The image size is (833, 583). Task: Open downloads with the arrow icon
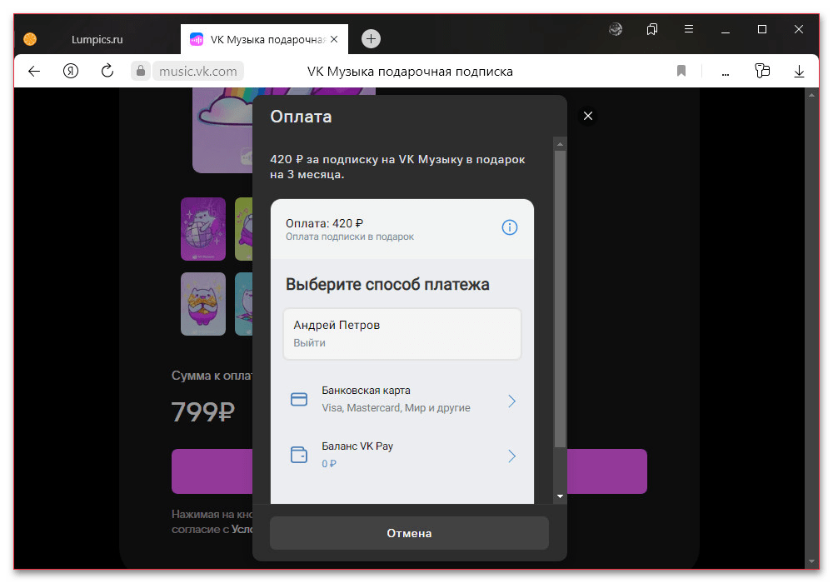coord(799,71)
